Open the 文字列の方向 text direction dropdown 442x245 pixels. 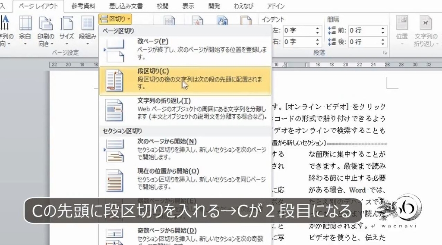(6, 31)
